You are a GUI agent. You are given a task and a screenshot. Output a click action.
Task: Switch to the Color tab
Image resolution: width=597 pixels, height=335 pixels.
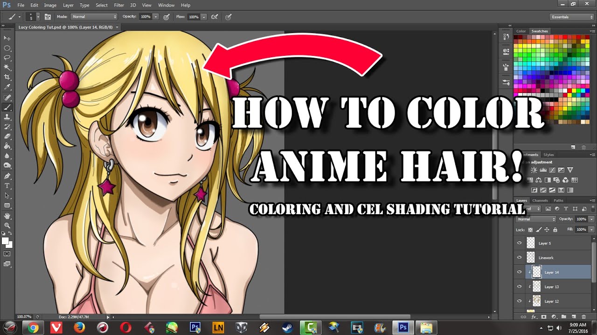point(521,31)
